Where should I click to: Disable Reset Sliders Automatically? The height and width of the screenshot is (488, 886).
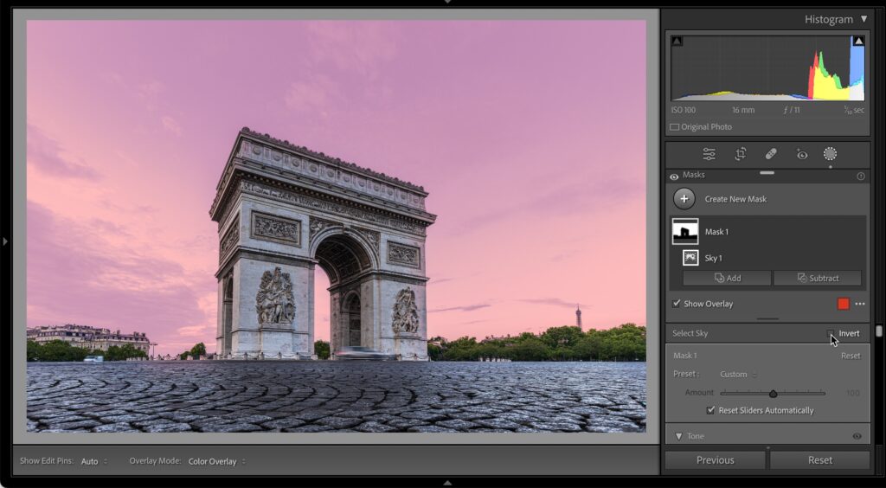coord(711,410)
